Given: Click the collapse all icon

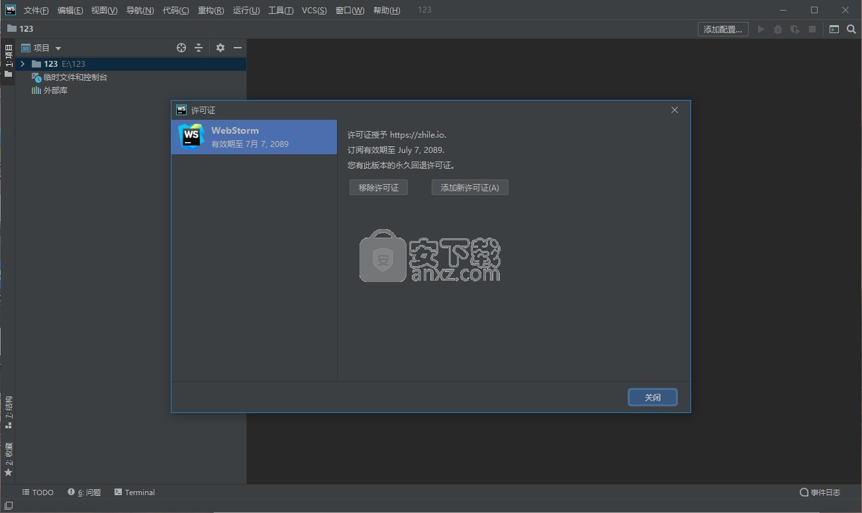Looking at the screenshot, I should [x=199, y=48].
